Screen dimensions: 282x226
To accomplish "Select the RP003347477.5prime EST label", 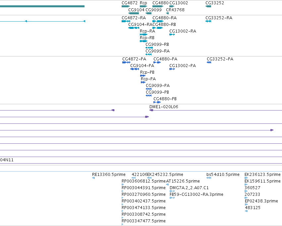I will (x=144, y=221).
